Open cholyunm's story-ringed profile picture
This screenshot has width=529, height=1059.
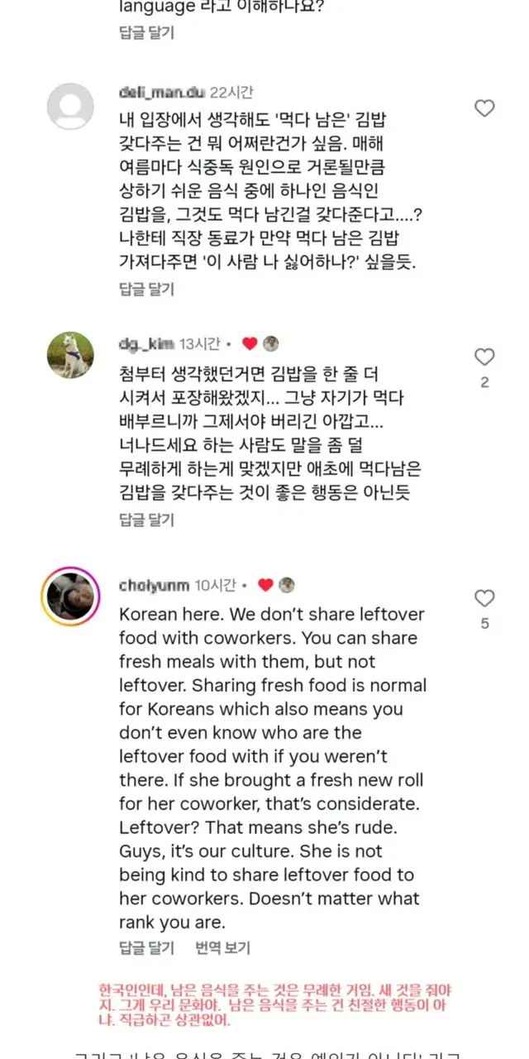coord(70,597)
